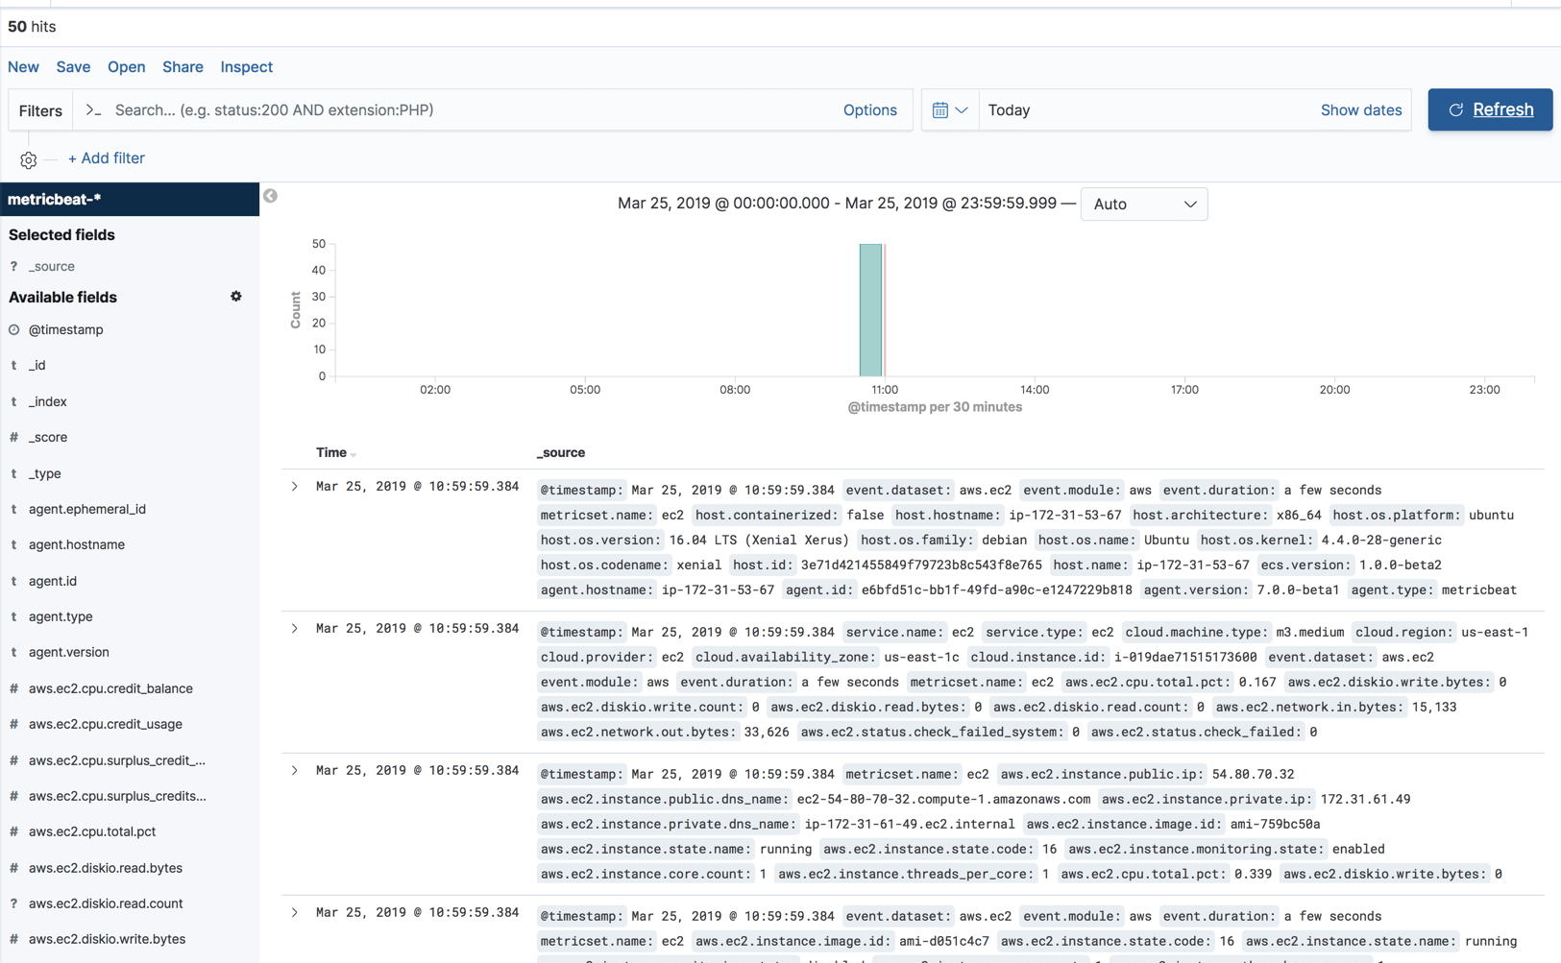This screenshot has width=1561, height=963.
Task: Click the Filters button
Action: pyautogui.click(x=40, y=110)
